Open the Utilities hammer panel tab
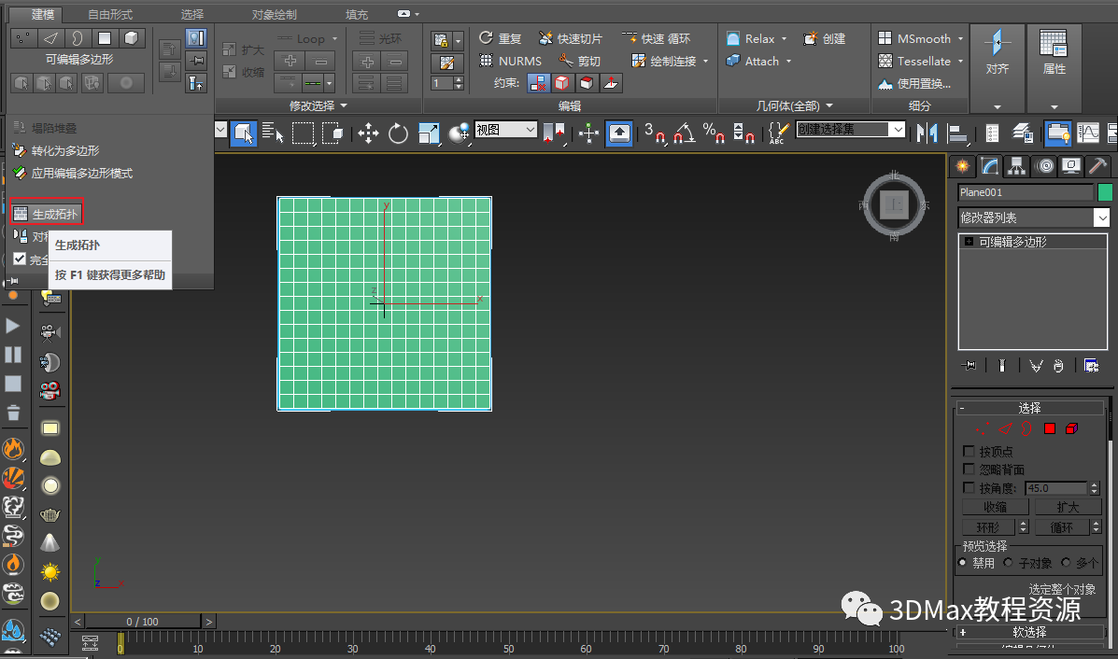The image size is (1118, 659). tap(1098, 166)
